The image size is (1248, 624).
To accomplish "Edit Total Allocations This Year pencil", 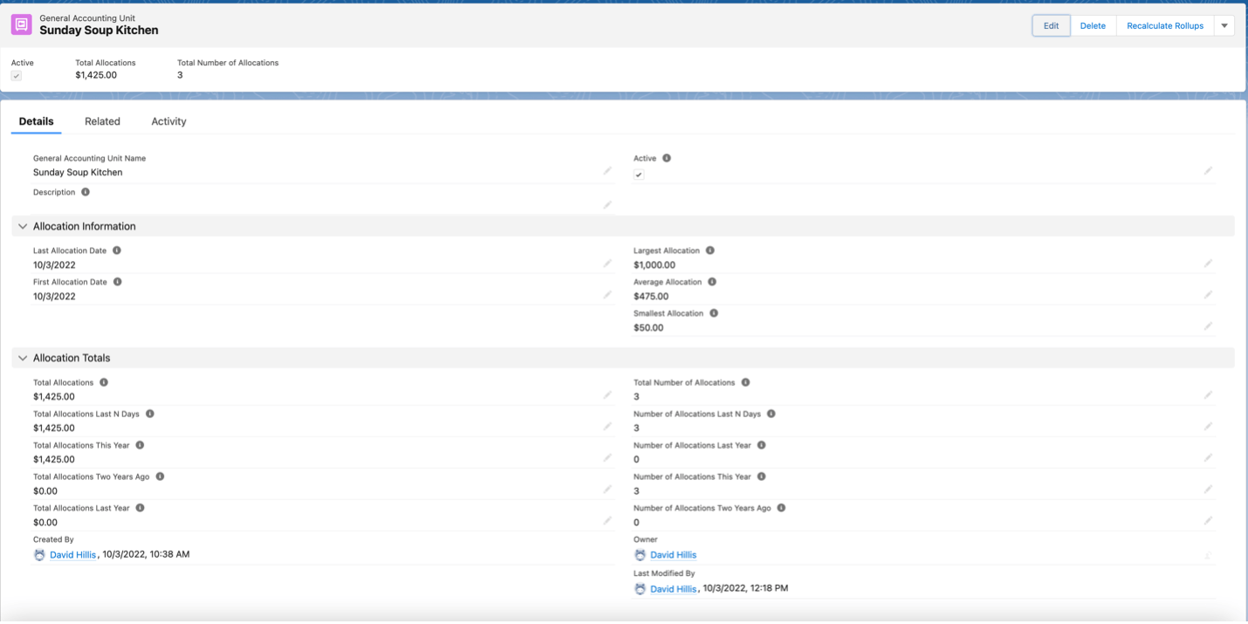I will pyautogui.click(x=607, y=458).
